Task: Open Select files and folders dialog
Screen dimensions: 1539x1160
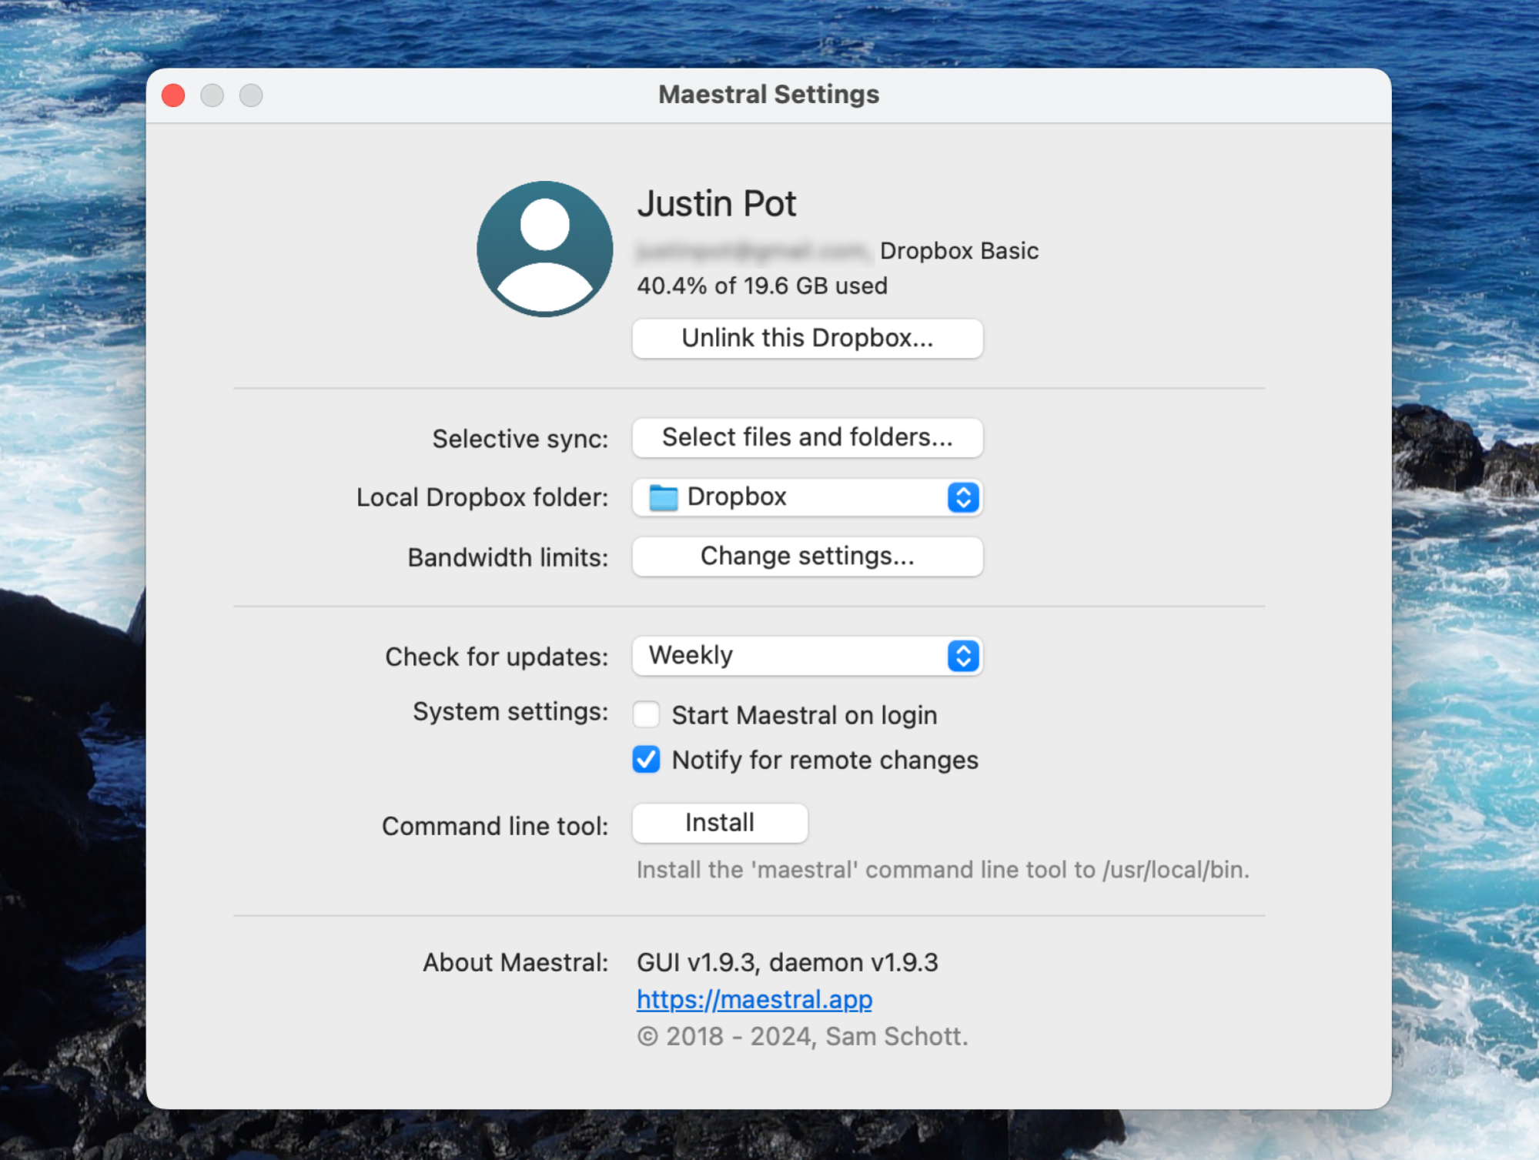Action: tap(807, 437)
